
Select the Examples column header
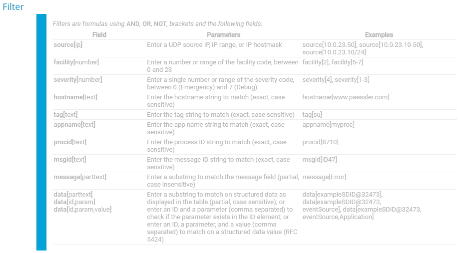click(x=379, y=35)
